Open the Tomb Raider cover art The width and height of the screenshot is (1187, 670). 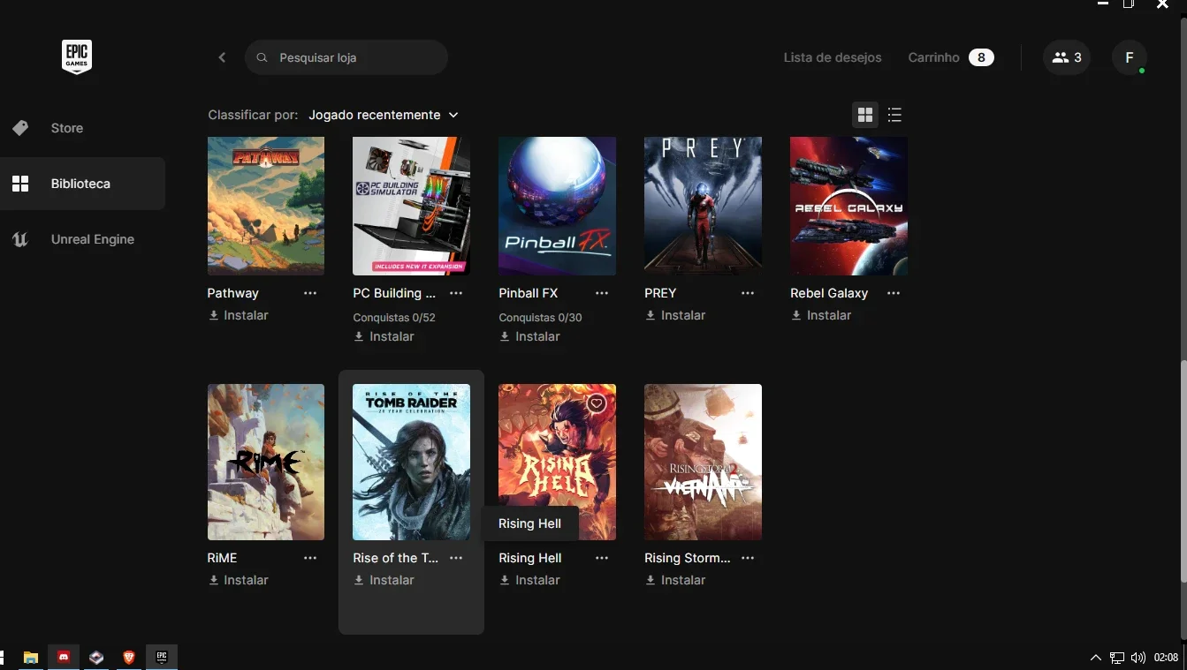click(x=411, y=462)
